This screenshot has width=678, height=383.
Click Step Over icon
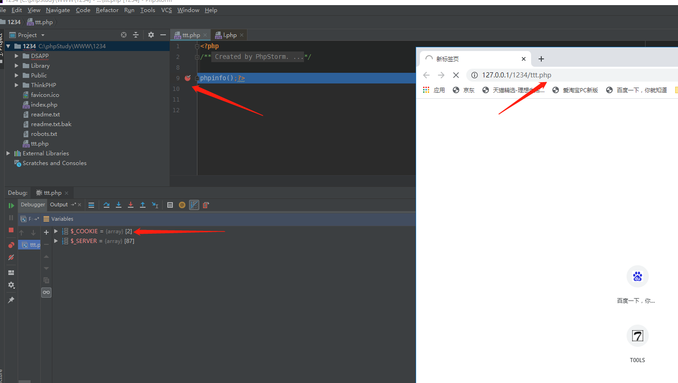[x=107, y=205]
